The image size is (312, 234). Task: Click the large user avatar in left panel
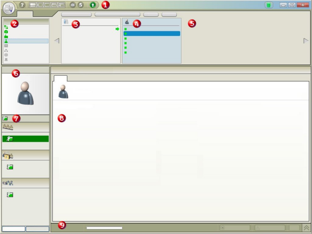click(25, 93)
